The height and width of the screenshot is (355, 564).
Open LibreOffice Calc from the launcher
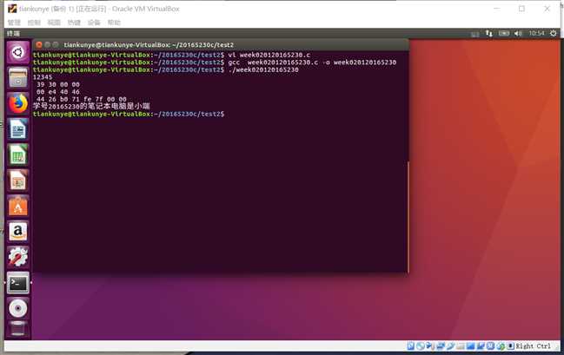coord(17,154)
